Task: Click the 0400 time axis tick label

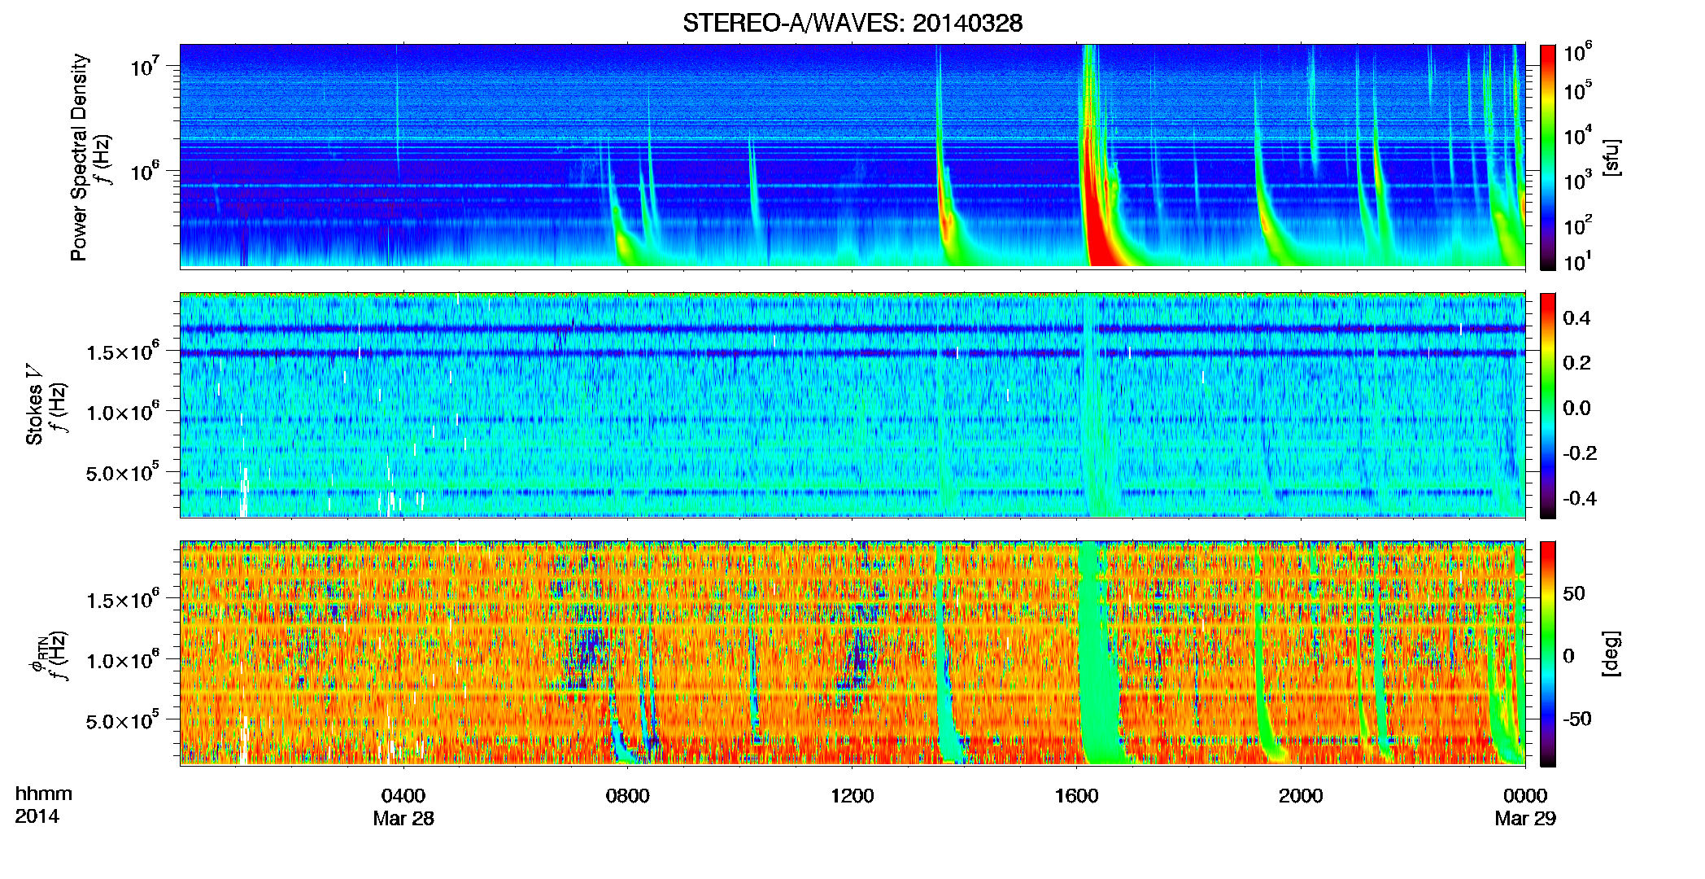Action: tap(403, 796)
